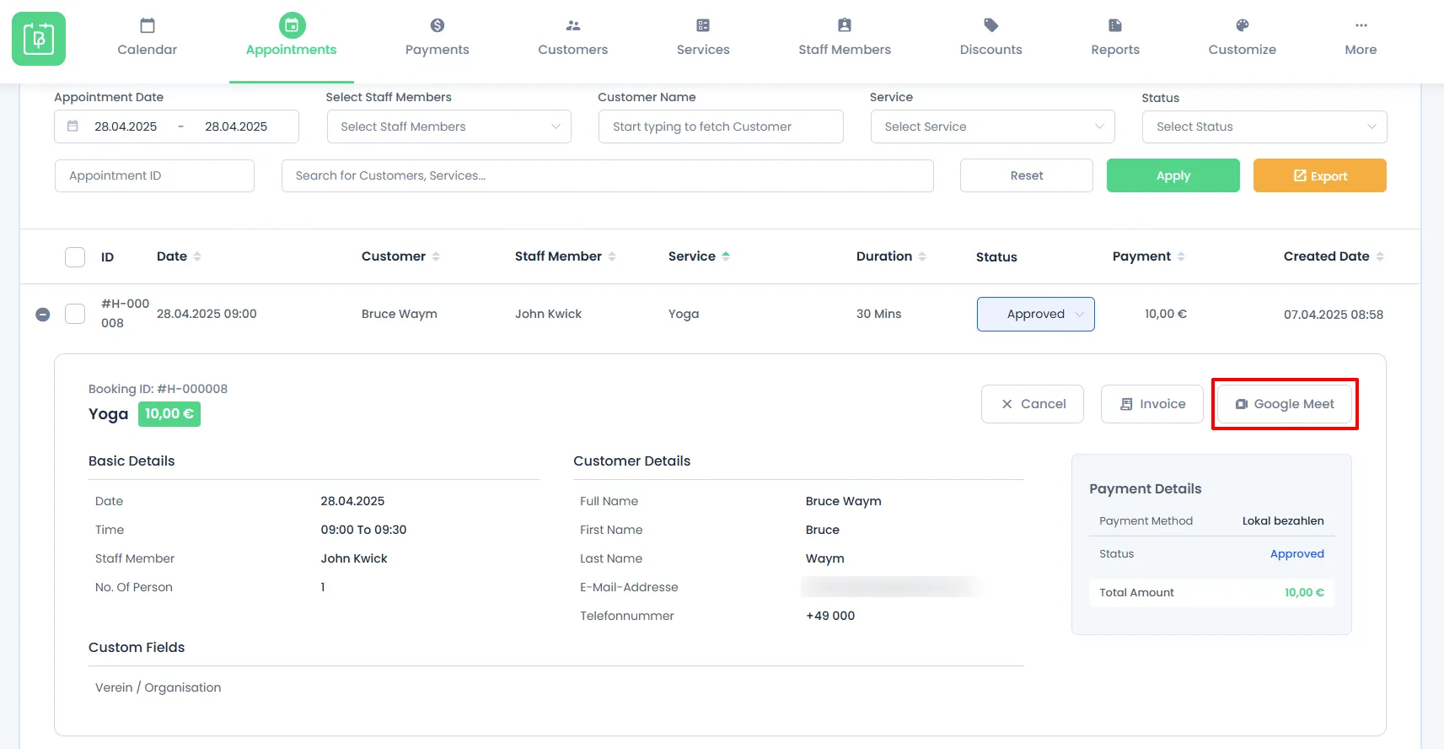Image resolution: width=1444 pixels, height=749 pixels.
Task: Select the customer name Bruce Waym in table row
Action: (400, 314)
